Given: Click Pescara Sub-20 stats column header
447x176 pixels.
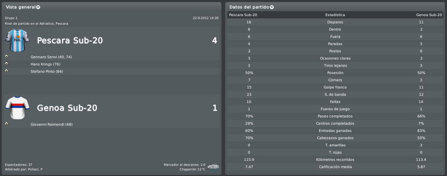Looking at the screenshot, I should (x=243, y=15).
